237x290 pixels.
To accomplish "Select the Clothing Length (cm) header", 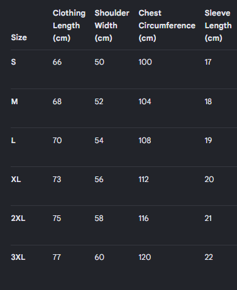I will (69, 26).
